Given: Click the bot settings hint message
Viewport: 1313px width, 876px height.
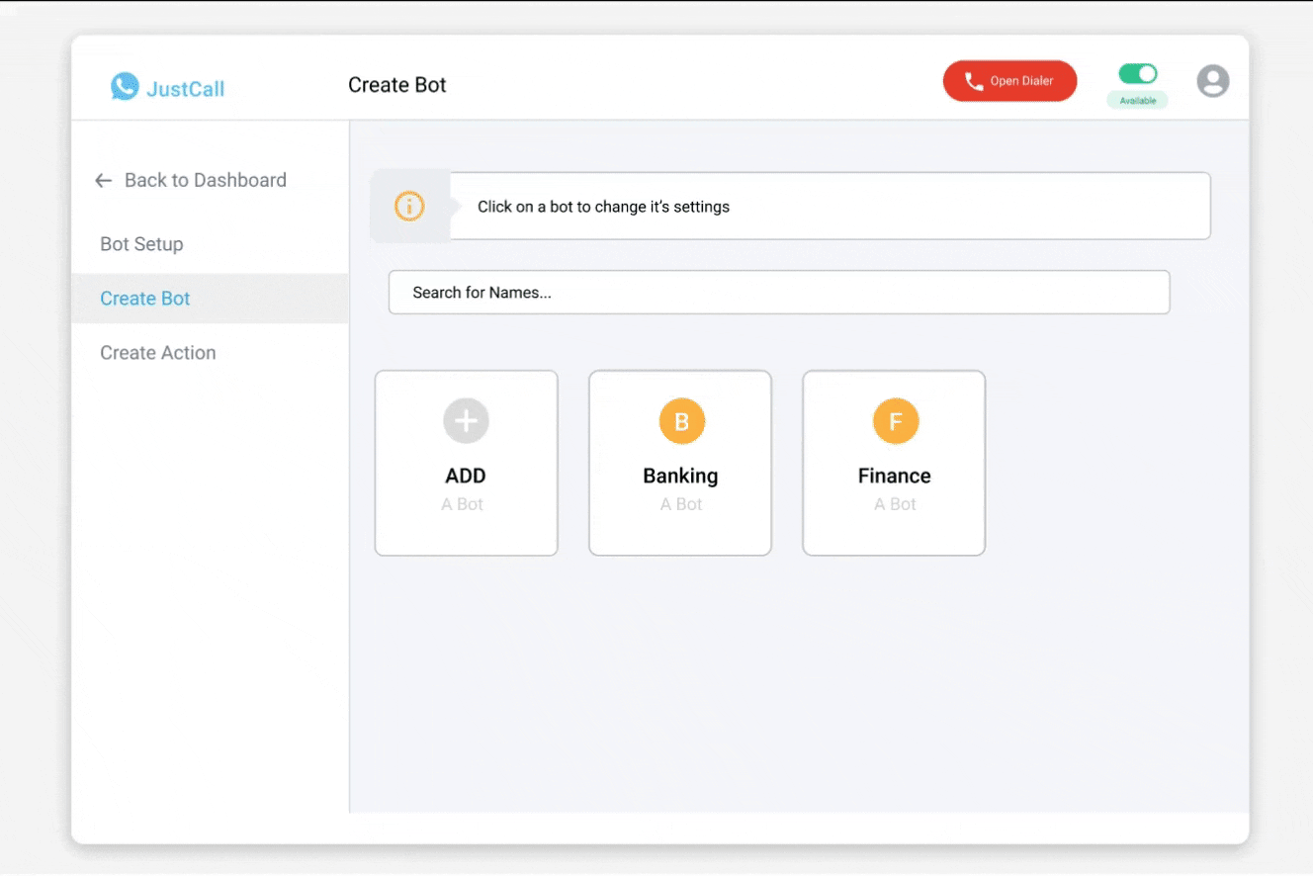Looking at the screenshot, I should (x=603, y=207).
